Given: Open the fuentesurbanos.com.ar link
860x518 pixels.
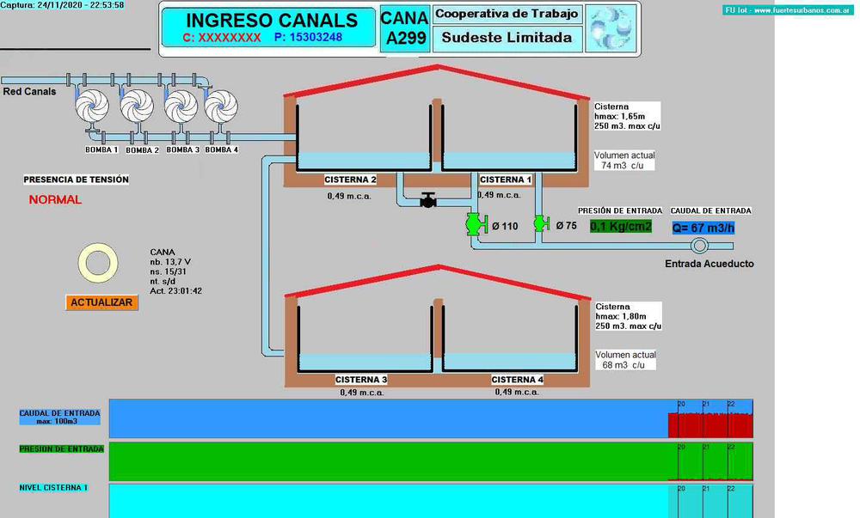Looking at the screenshot, I should (x=788, y=9).
